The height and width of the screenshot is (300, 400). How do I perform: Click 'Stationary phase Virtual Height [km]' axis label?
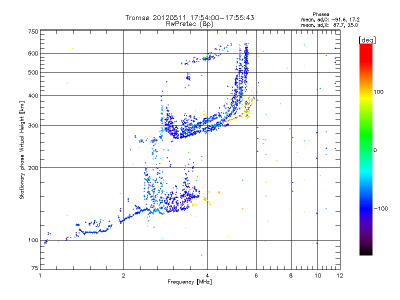coord(22,150)
